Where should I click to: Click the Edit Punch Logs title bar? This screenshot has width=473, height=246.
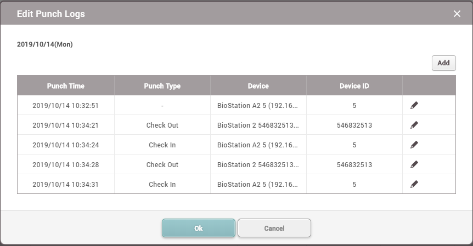click(219, 14)
